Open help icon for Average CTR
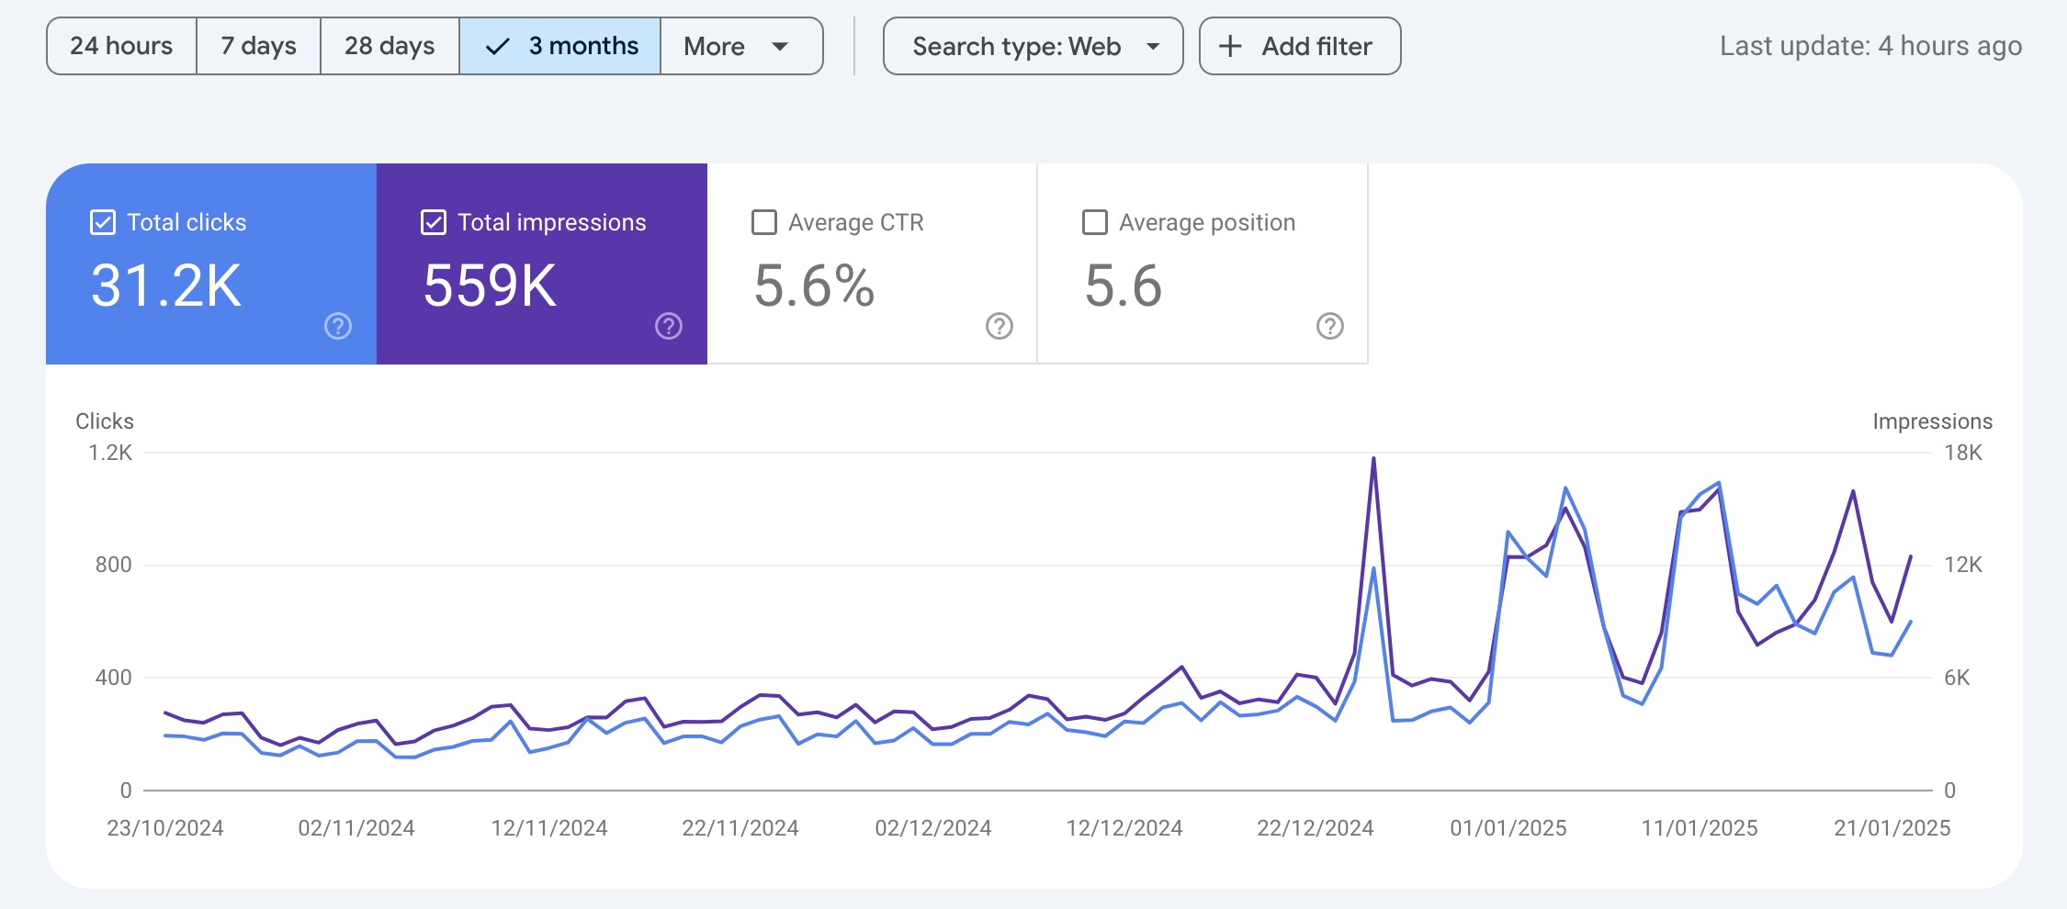 (1000, 326)
